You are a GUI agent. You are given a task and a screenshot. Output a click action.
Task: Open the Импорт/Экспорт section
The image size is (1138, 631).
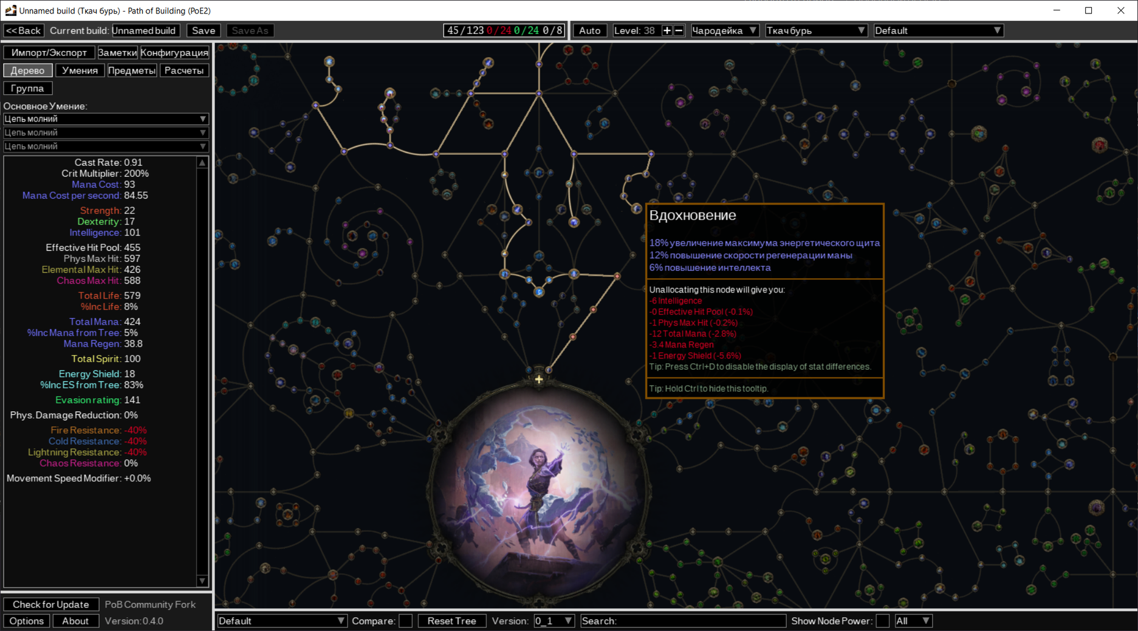coord(49,53)
